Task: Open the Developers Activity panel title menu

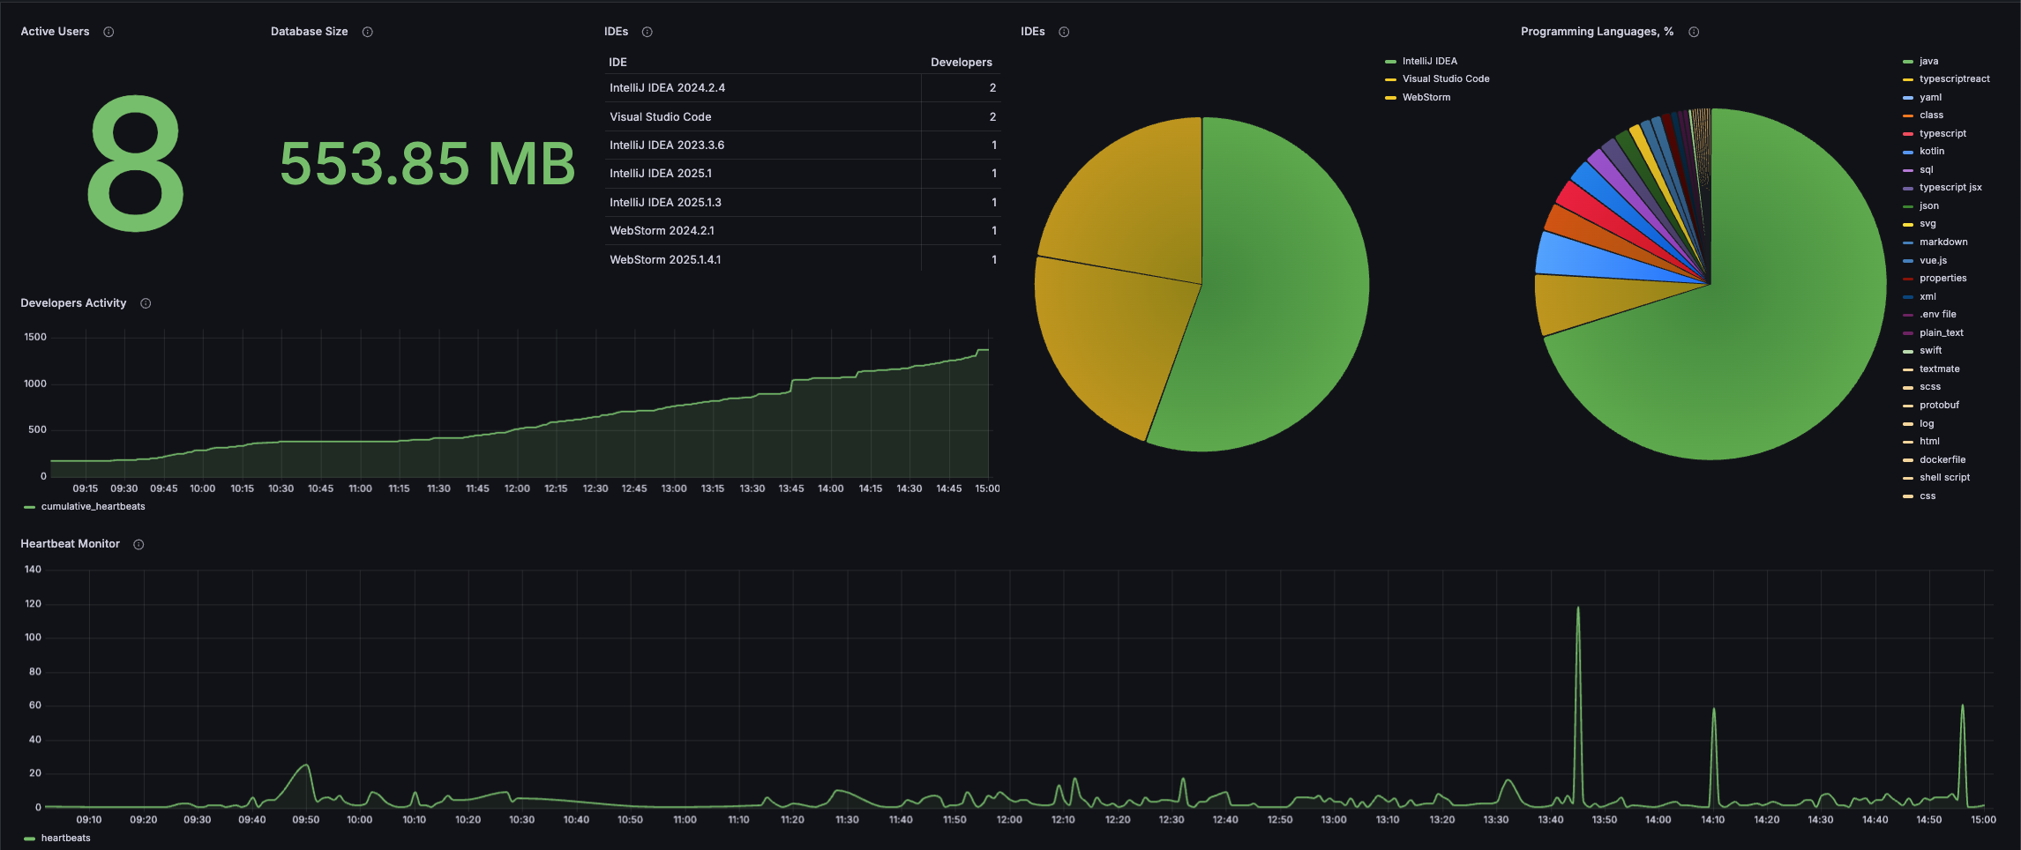Action: coord(73,303)
